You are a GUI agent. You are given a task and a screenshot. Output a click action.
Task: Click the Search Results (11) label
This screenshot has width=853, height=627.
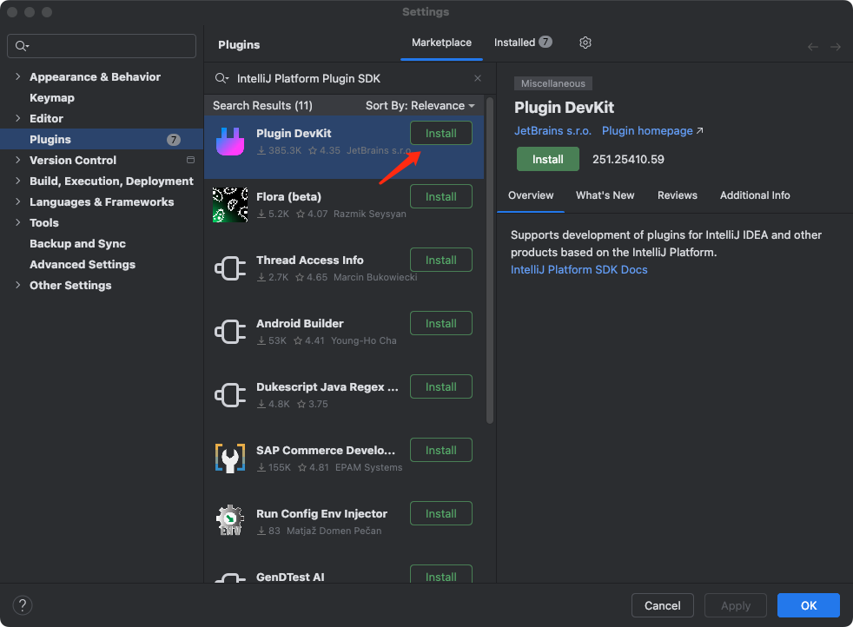pyautogui.click(x=262, y=105)
